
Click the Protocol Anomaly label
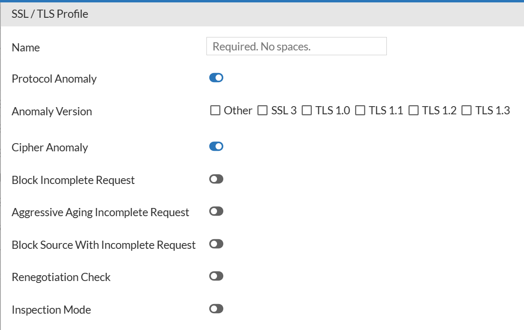click(x=54, y=78)
